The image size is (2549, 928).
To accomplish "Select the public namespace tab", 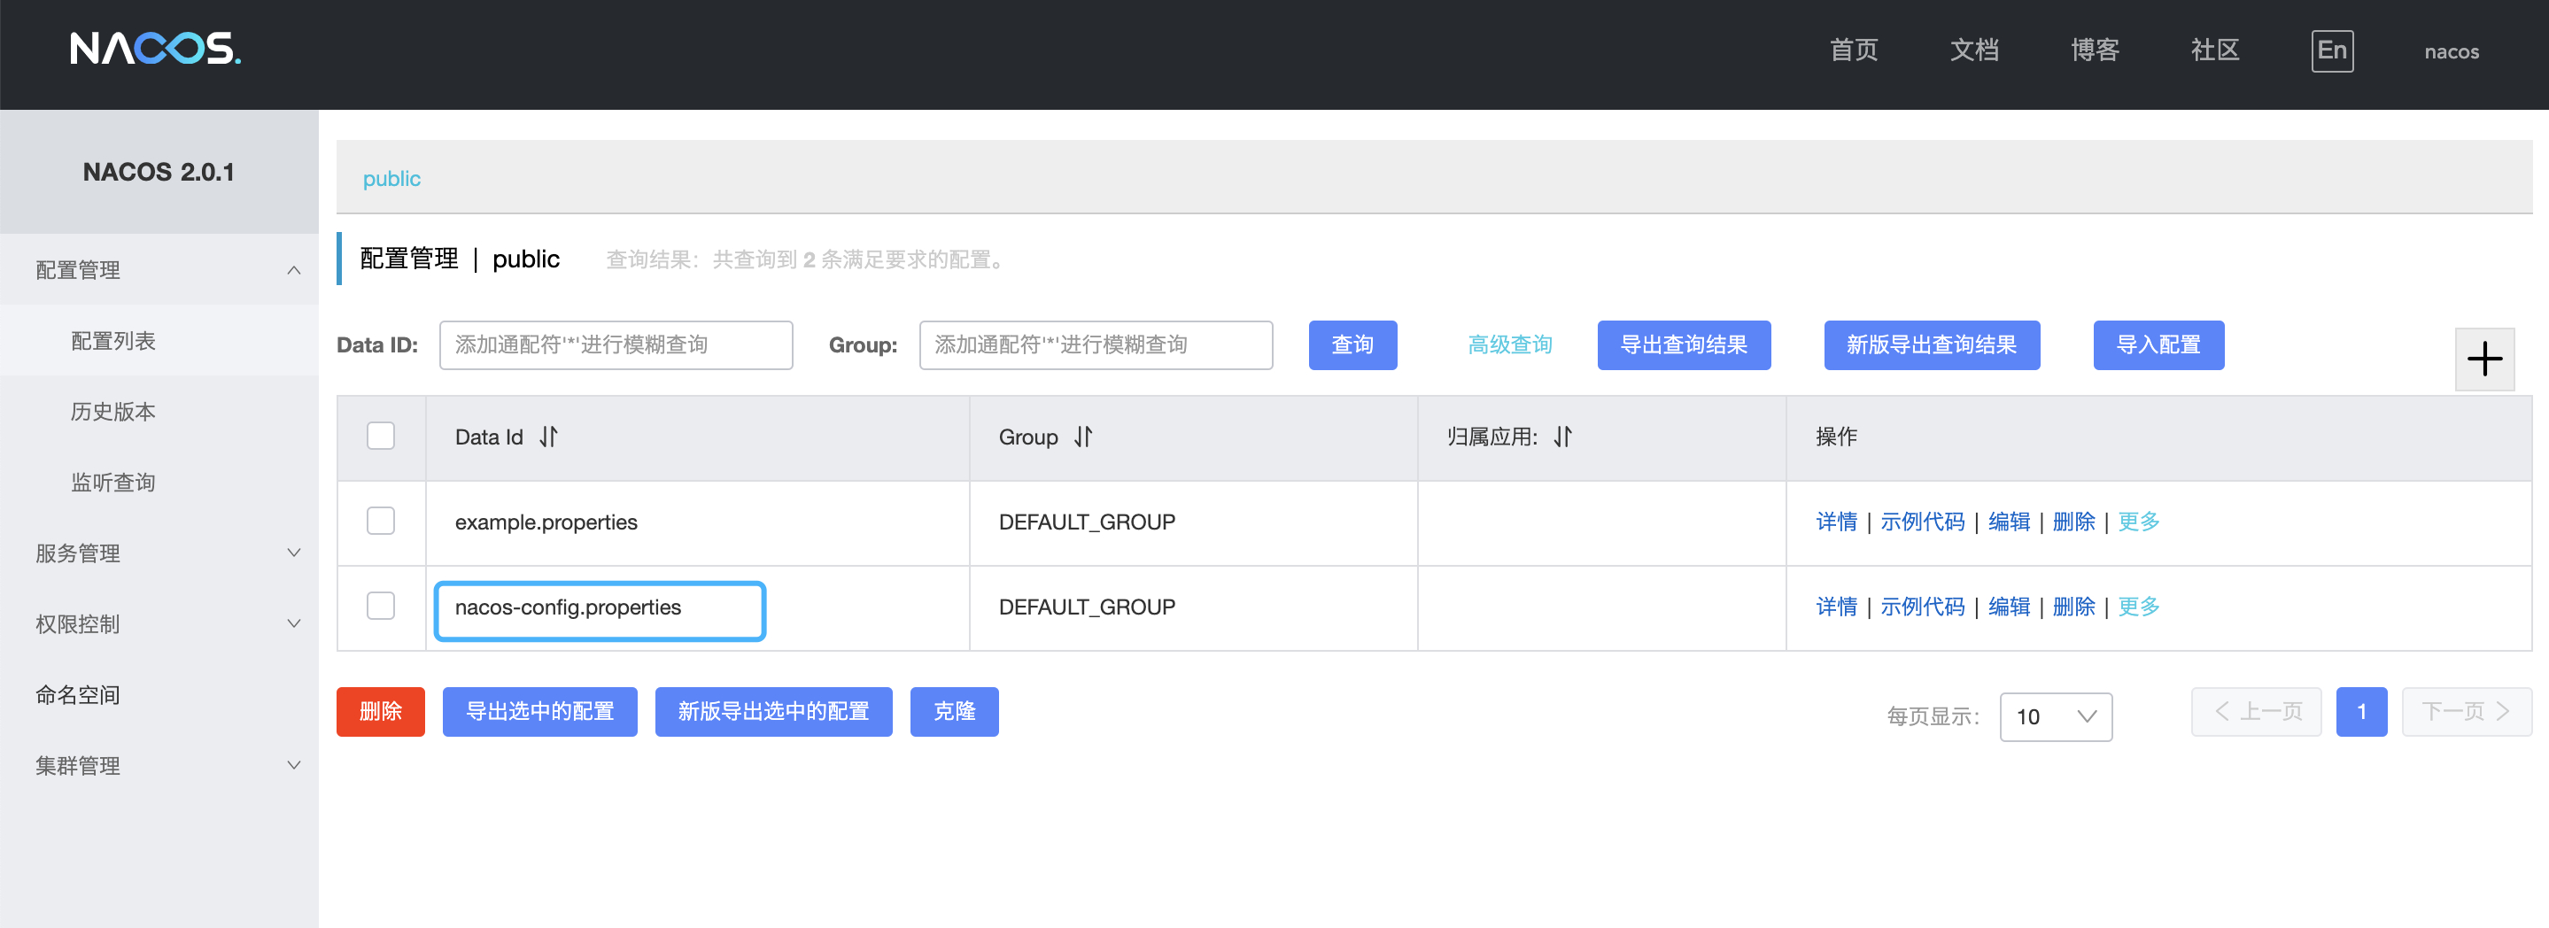I will pos(391,178).
